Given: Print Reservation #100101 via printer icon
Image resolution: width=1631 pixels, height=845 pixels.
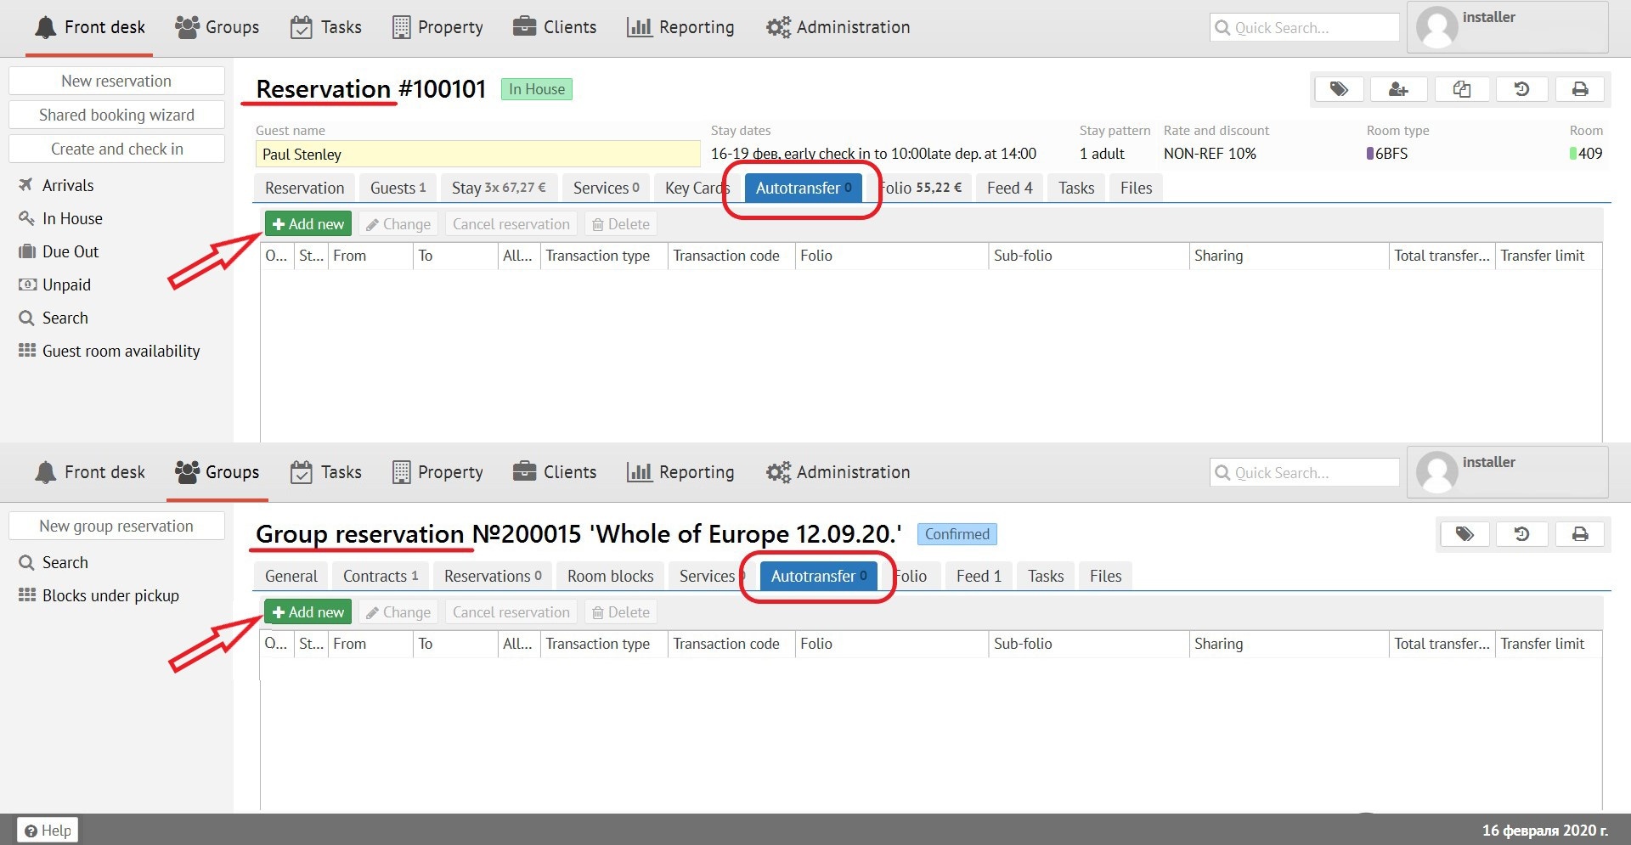Looking at the screenshot, I should pos(1580,89).
